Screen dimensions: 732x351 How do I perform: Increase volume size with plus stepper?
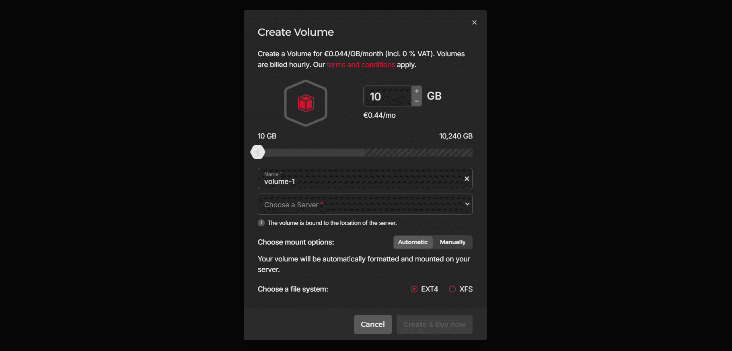[417, 91]
